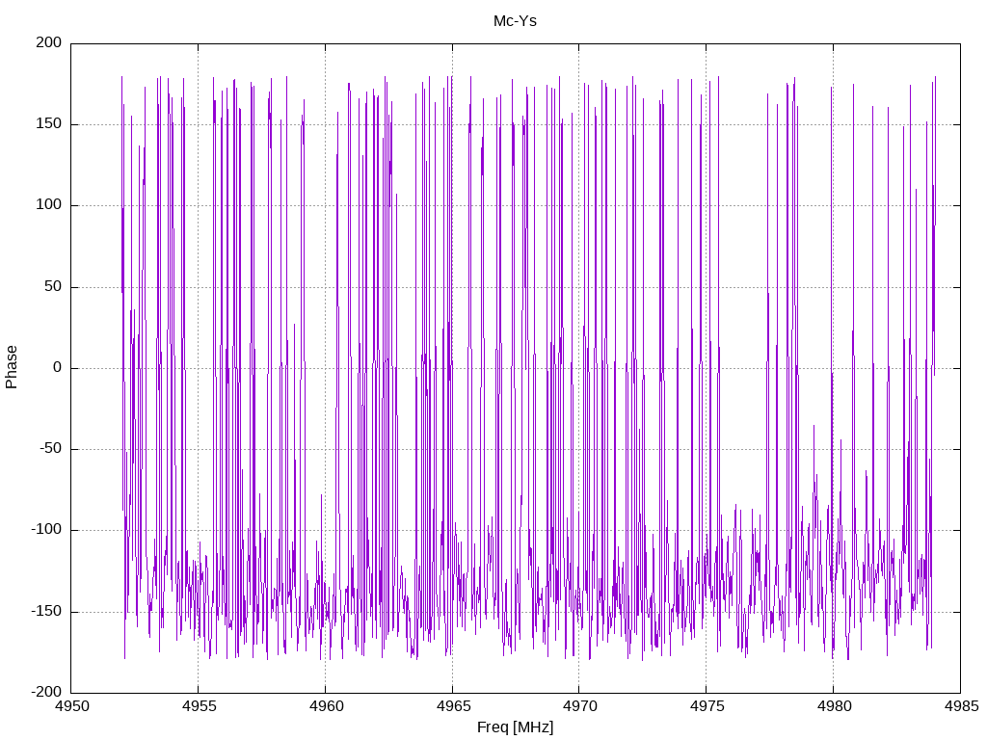Click the Freq [MHz] x-axis label

click(x=515, y=727)
